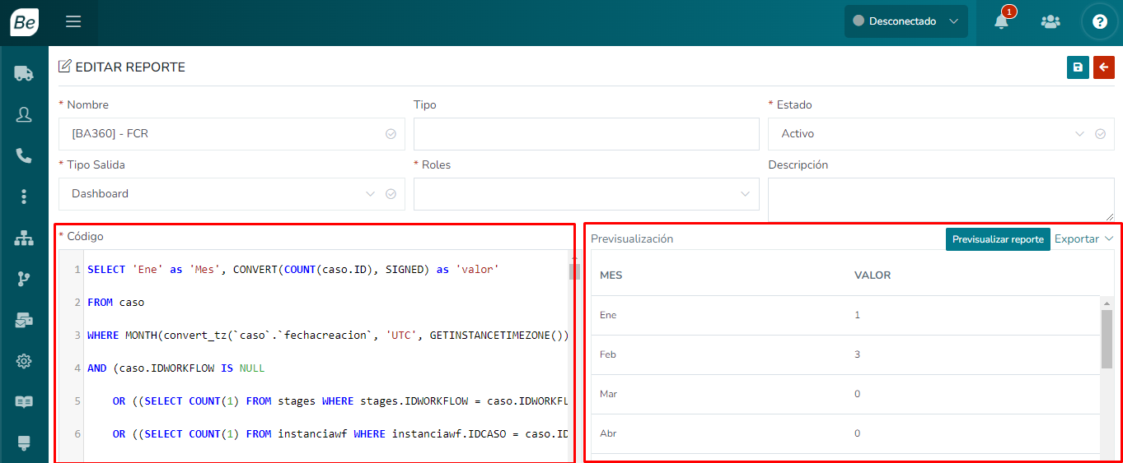Viewport: 1123px width, 463px height.
Task: Open the users group icon
Action: tap(1050, 22)
